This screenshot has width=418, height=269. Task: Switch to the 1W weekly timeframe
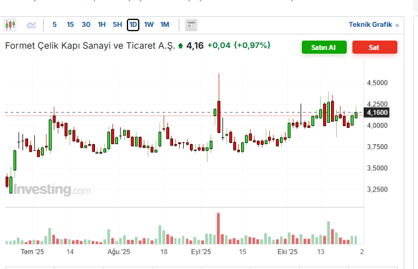[149, 25]
